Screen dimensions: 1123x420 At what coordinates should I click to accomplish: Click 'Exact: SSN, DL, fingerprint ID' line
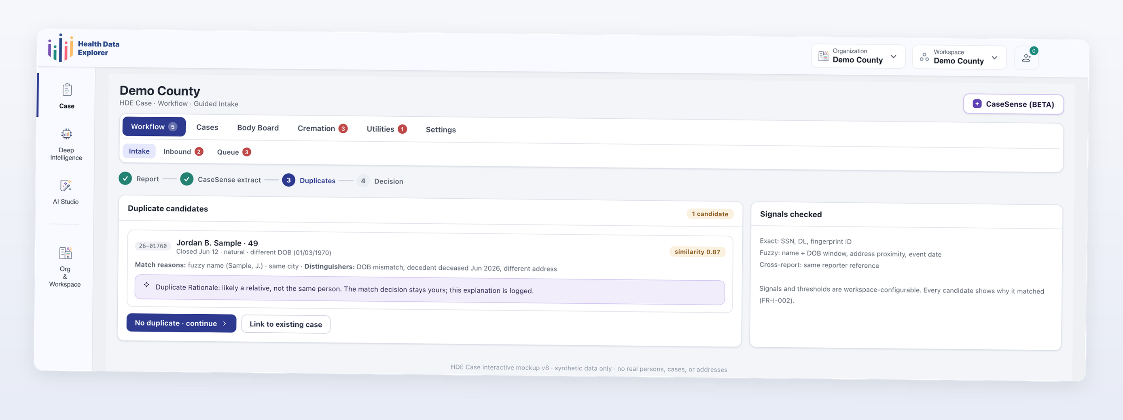click(805, 241)
